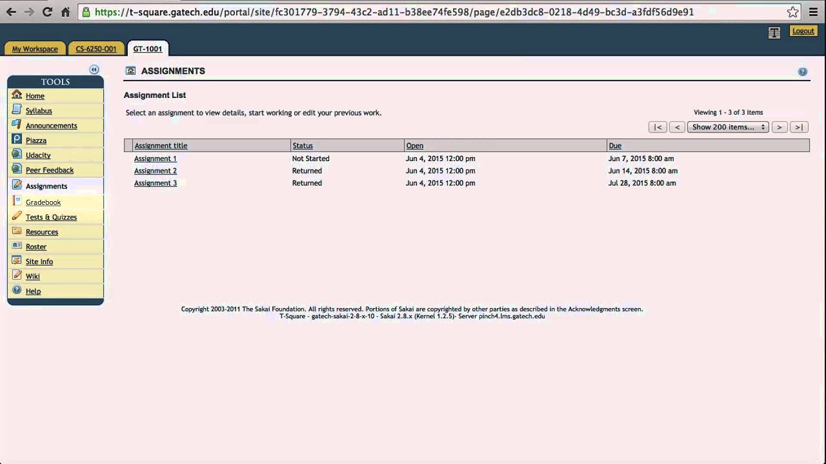Jump to last page of items

(x=799, y=127)
